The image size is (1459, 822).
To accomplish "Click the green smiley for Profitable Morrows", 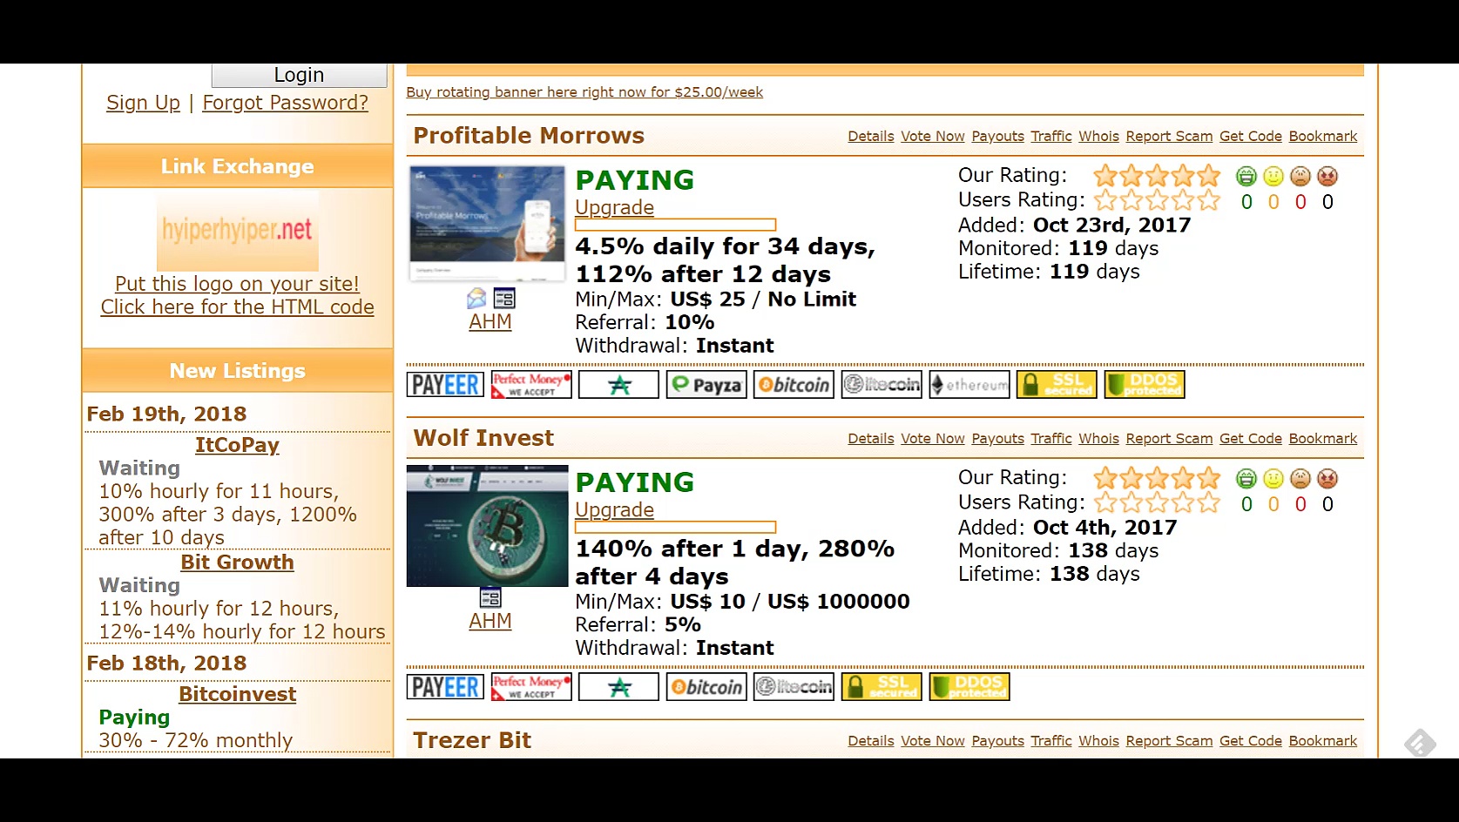I will click(1246, 177).
